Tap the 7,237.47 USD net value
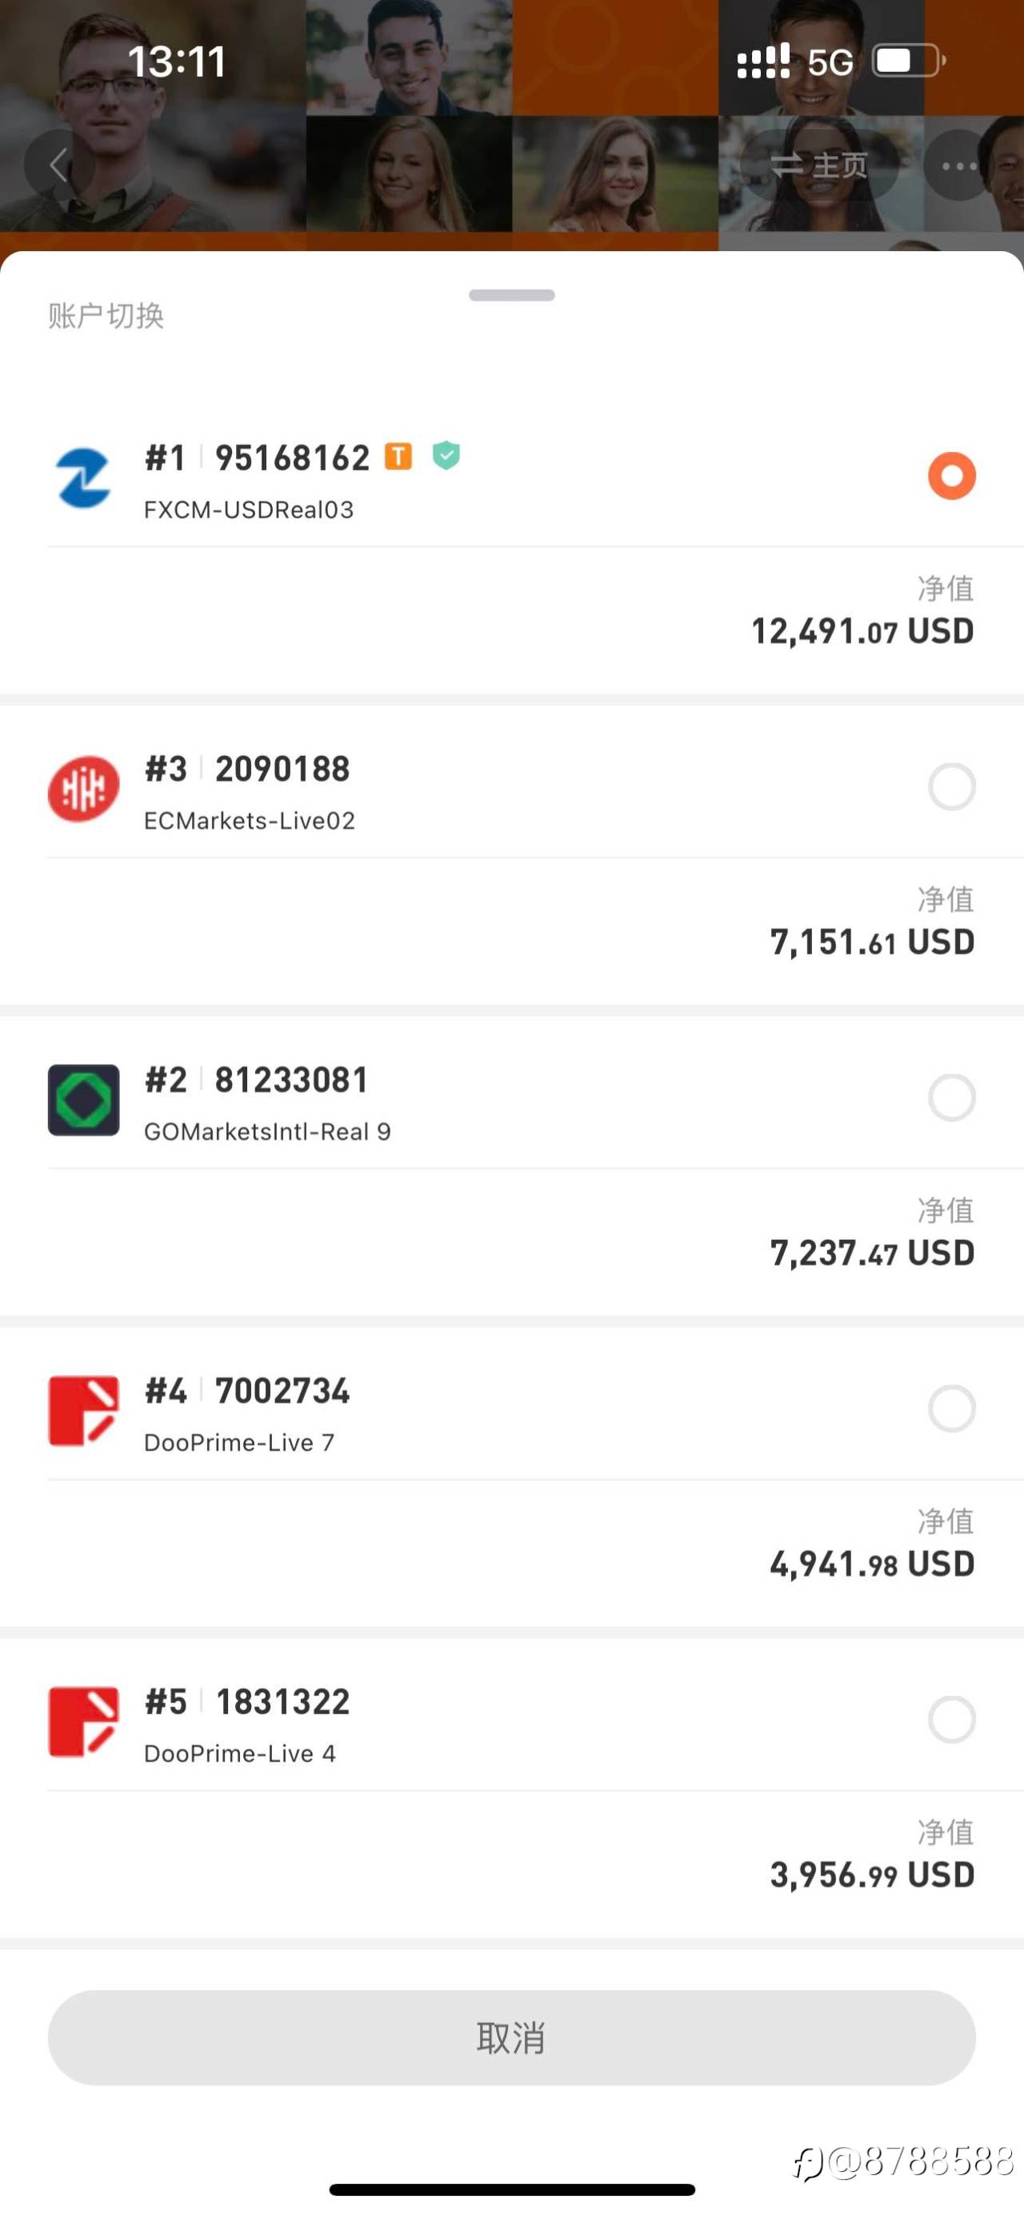This screenshot has height=2215, width=1024. coord(871,1253)
